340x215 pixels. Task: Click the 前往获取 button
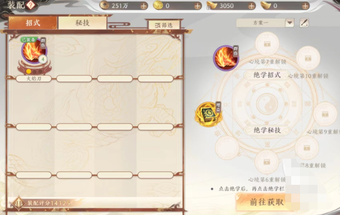point(267,202)
